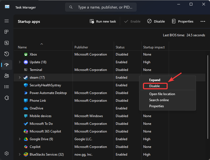Click the toolbar Properties button
The height and width of the screenshot is (160, 210).
183,21
